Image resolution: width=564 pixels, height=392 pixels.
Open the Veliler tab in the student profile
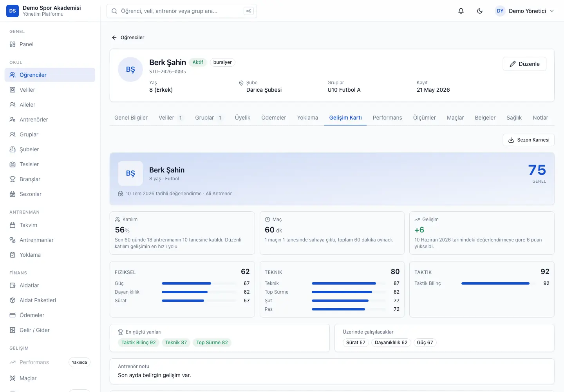pyautogui.click(x=171, y=118)
